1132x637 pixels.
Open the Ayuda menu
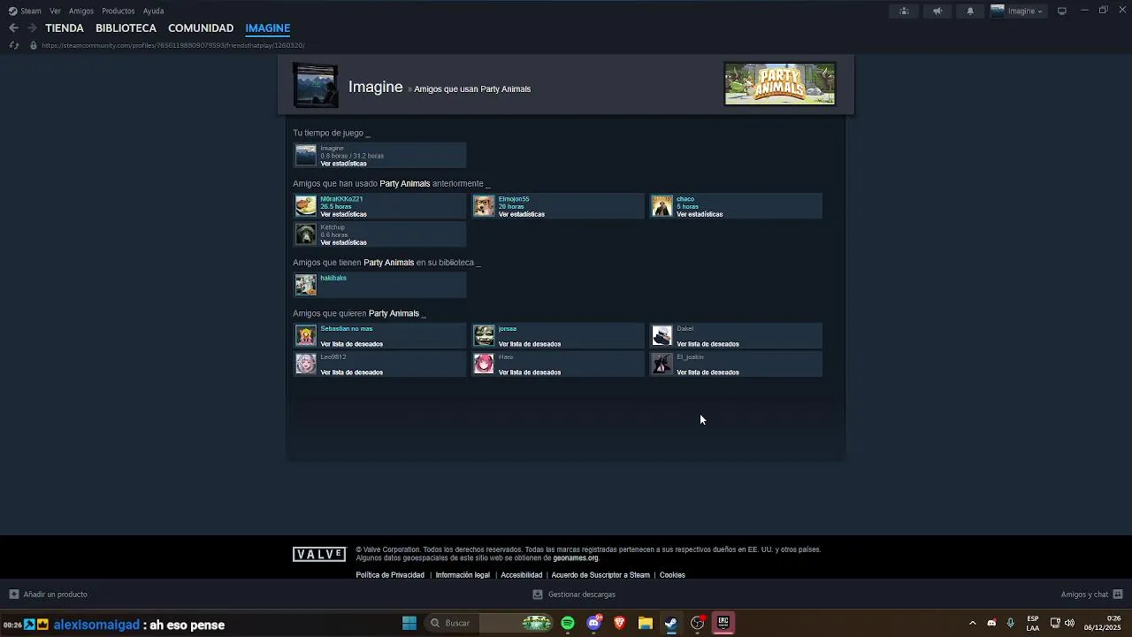pos(153,11)
